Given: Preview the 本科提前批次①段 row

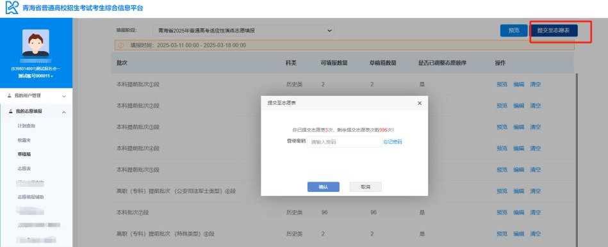Looking at the screenshot, I should (x=502, y=84).
